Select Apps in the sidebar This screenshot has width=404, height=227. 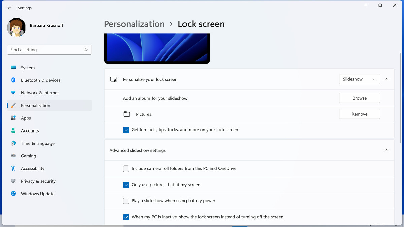(x=49, y=118)
